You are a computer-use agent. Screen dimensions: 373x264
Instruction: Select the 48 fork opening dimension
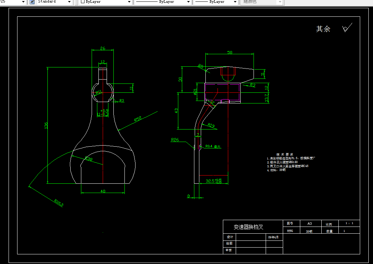pos(103,191)
